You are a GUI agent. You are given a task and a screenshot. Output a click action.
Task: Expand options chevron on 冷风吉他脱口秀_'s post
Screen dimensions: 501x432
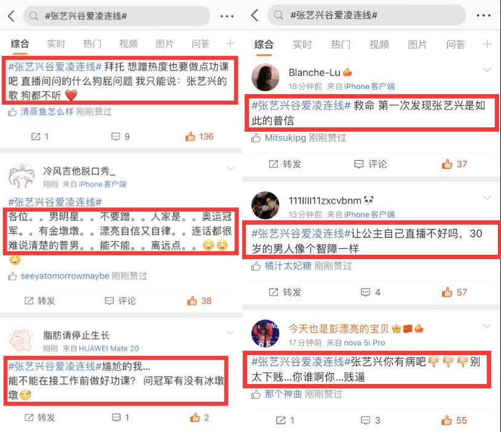point(231,168)
